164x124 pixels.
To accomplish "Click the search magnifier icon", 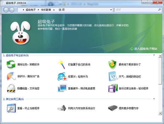I will tap(159, 10).
